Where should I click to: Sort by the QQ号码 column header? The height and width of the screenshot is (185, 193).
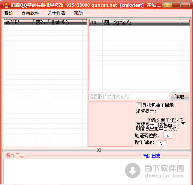coord(19,22)
